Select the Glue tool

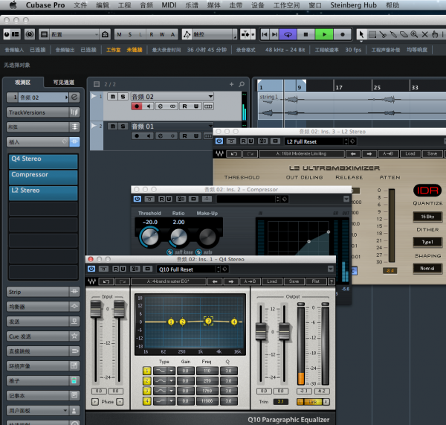(x=393, y=35)
